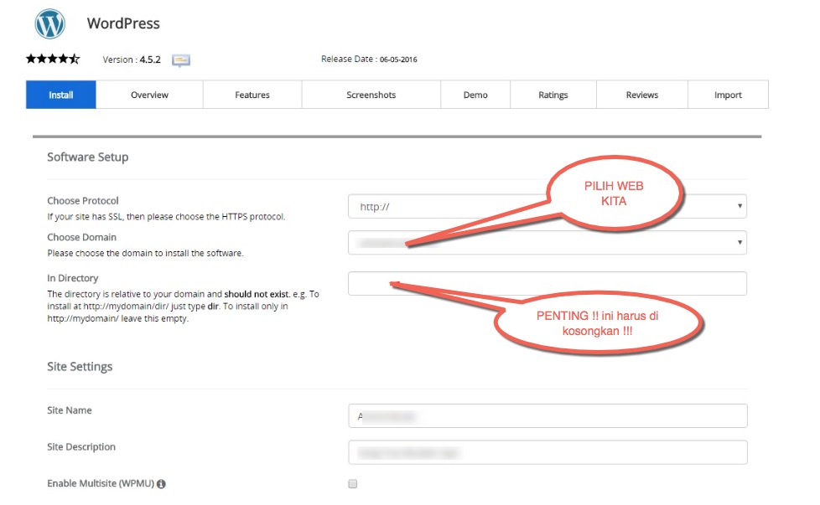The height and width of the screenshot is (505, 820).
Task: Open the Ratings tab
Action: click(x=553, y=95)
